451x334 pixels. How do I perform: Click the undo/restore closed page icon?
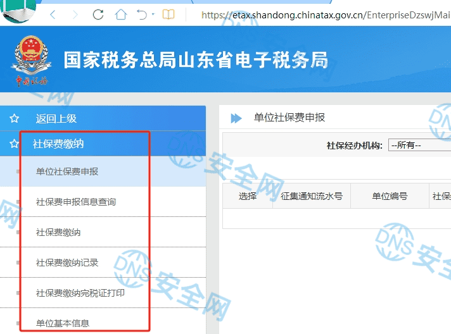pos(142,15)
